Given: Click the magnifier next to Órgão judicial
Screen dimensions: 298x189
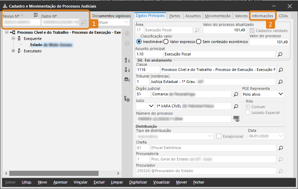Looking at the screenshot, I should coord(236,94).
